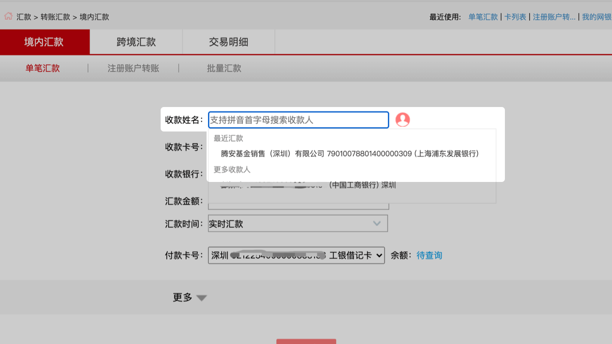Image resolution: width=612 pixels, height=344 pixels.
Task: Click 转账汇款 in the breadcrumb path
Action: tap(55, 17)
